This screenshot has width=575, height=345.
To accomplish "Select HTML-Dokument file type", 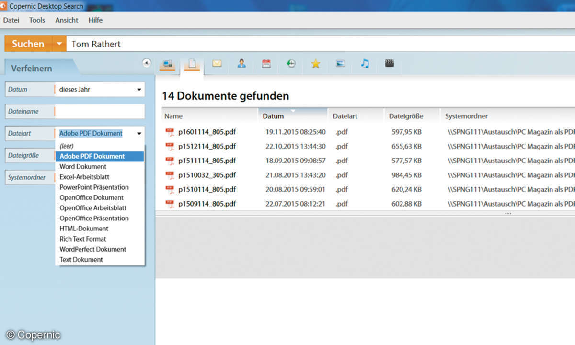I will tap(100, 229).
